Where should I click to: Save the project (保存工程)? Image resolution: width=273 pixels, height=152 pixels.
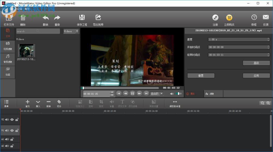pos(82,18)
